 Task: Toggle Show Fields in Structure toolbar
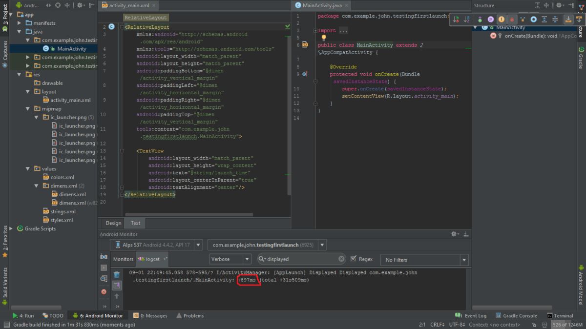[x=501, y=19]
